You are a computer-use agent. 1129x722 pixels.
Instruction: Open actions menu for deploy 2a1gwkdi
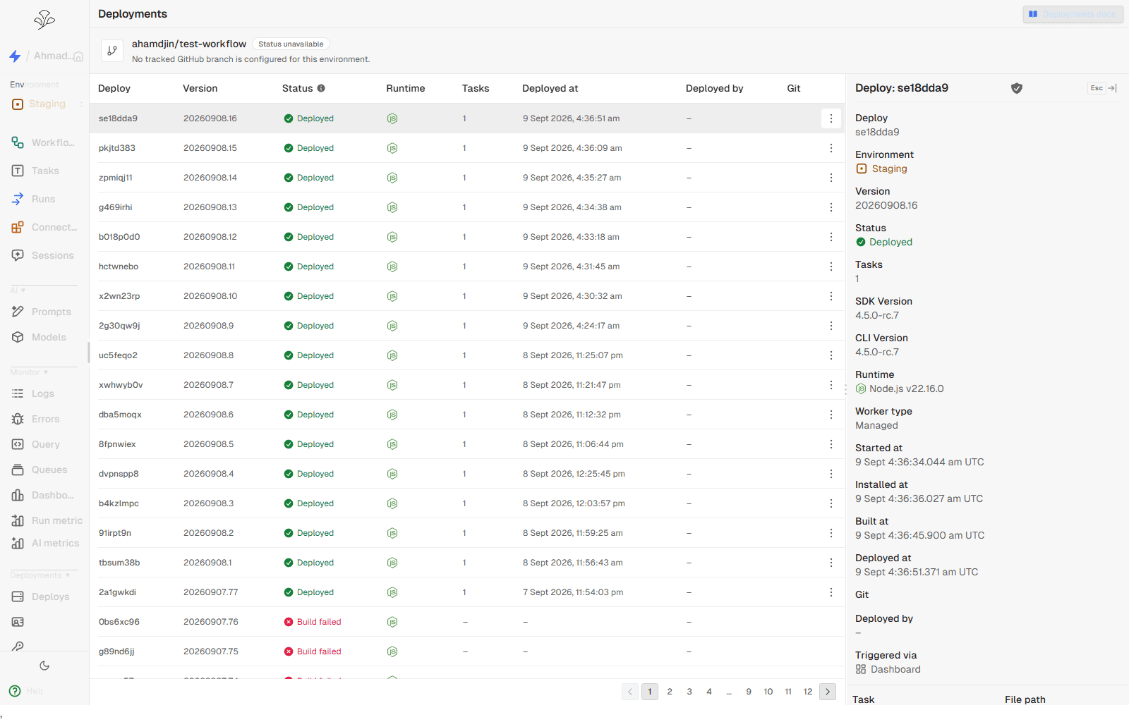[x=831, y=592]
